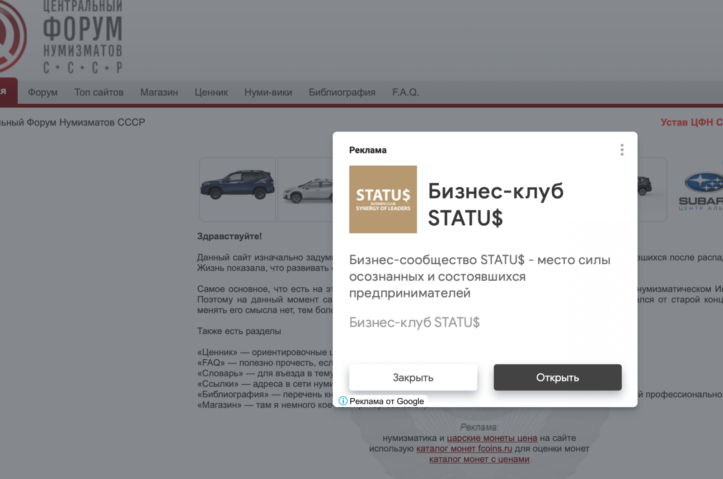Open the Форум menu item

click(x=43, y=92)
